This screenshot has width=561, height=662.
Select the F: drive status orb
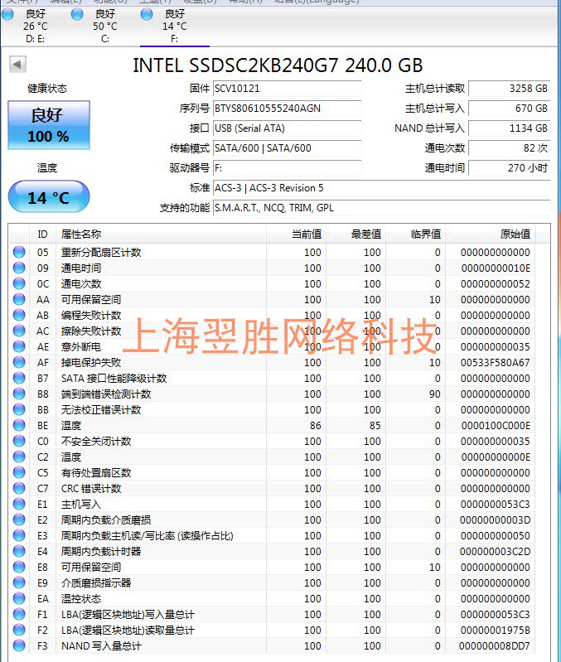point(147,14)
